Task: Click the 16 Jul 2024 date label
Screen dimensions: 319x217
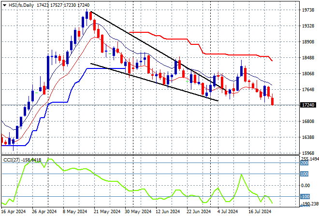Action: [x=260, y=212]
